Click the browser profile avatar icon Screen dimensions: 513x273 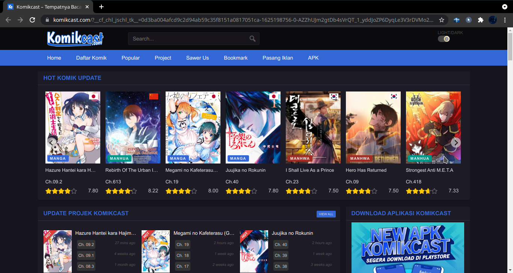493,20
